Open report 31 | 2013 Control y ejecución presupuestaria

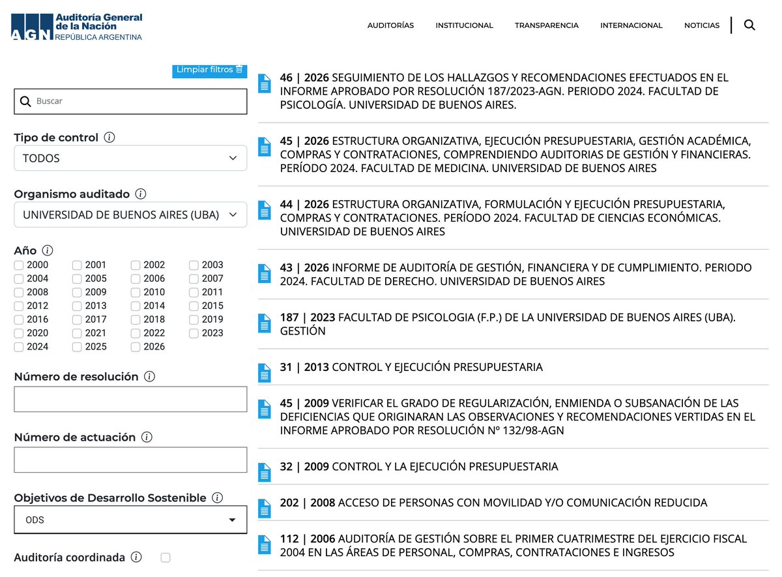coord(411,367)
